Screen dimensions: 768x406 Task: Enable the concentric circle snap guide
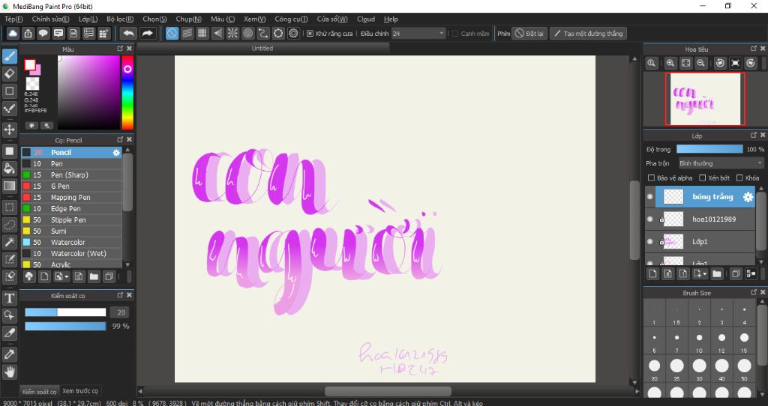tap(247, 33)
